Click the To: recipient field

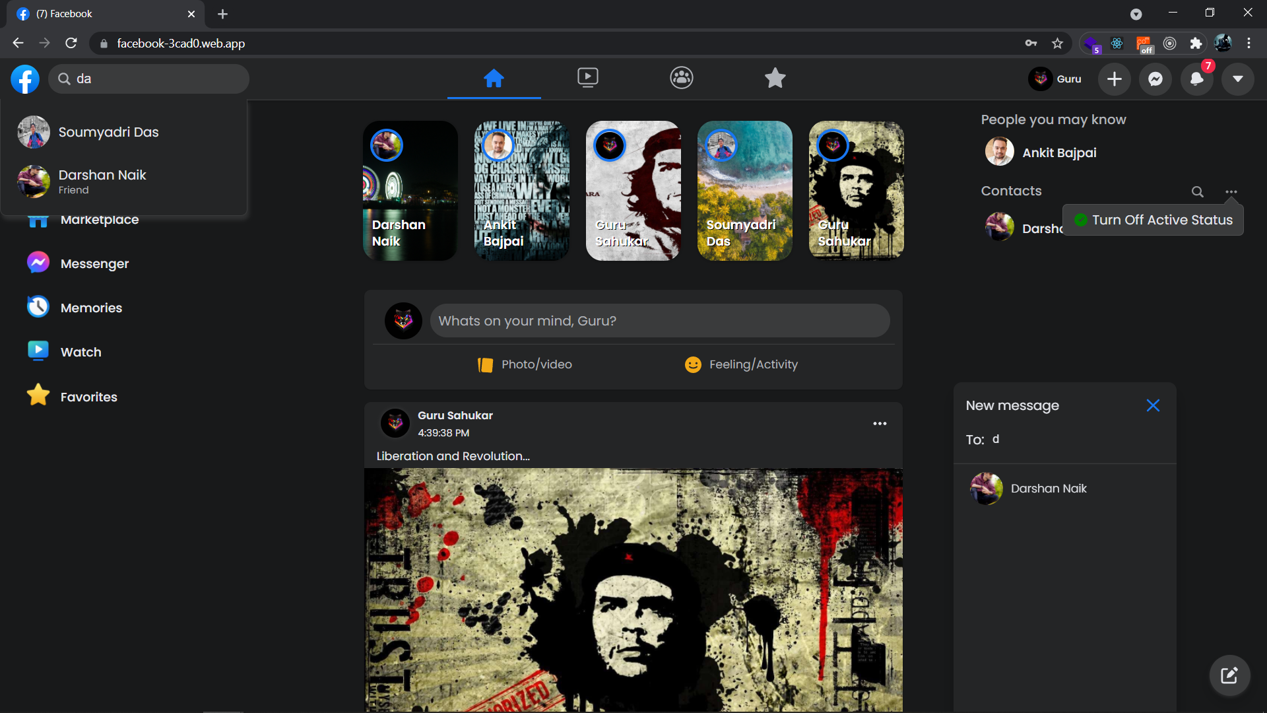[x=1079, y=440]
